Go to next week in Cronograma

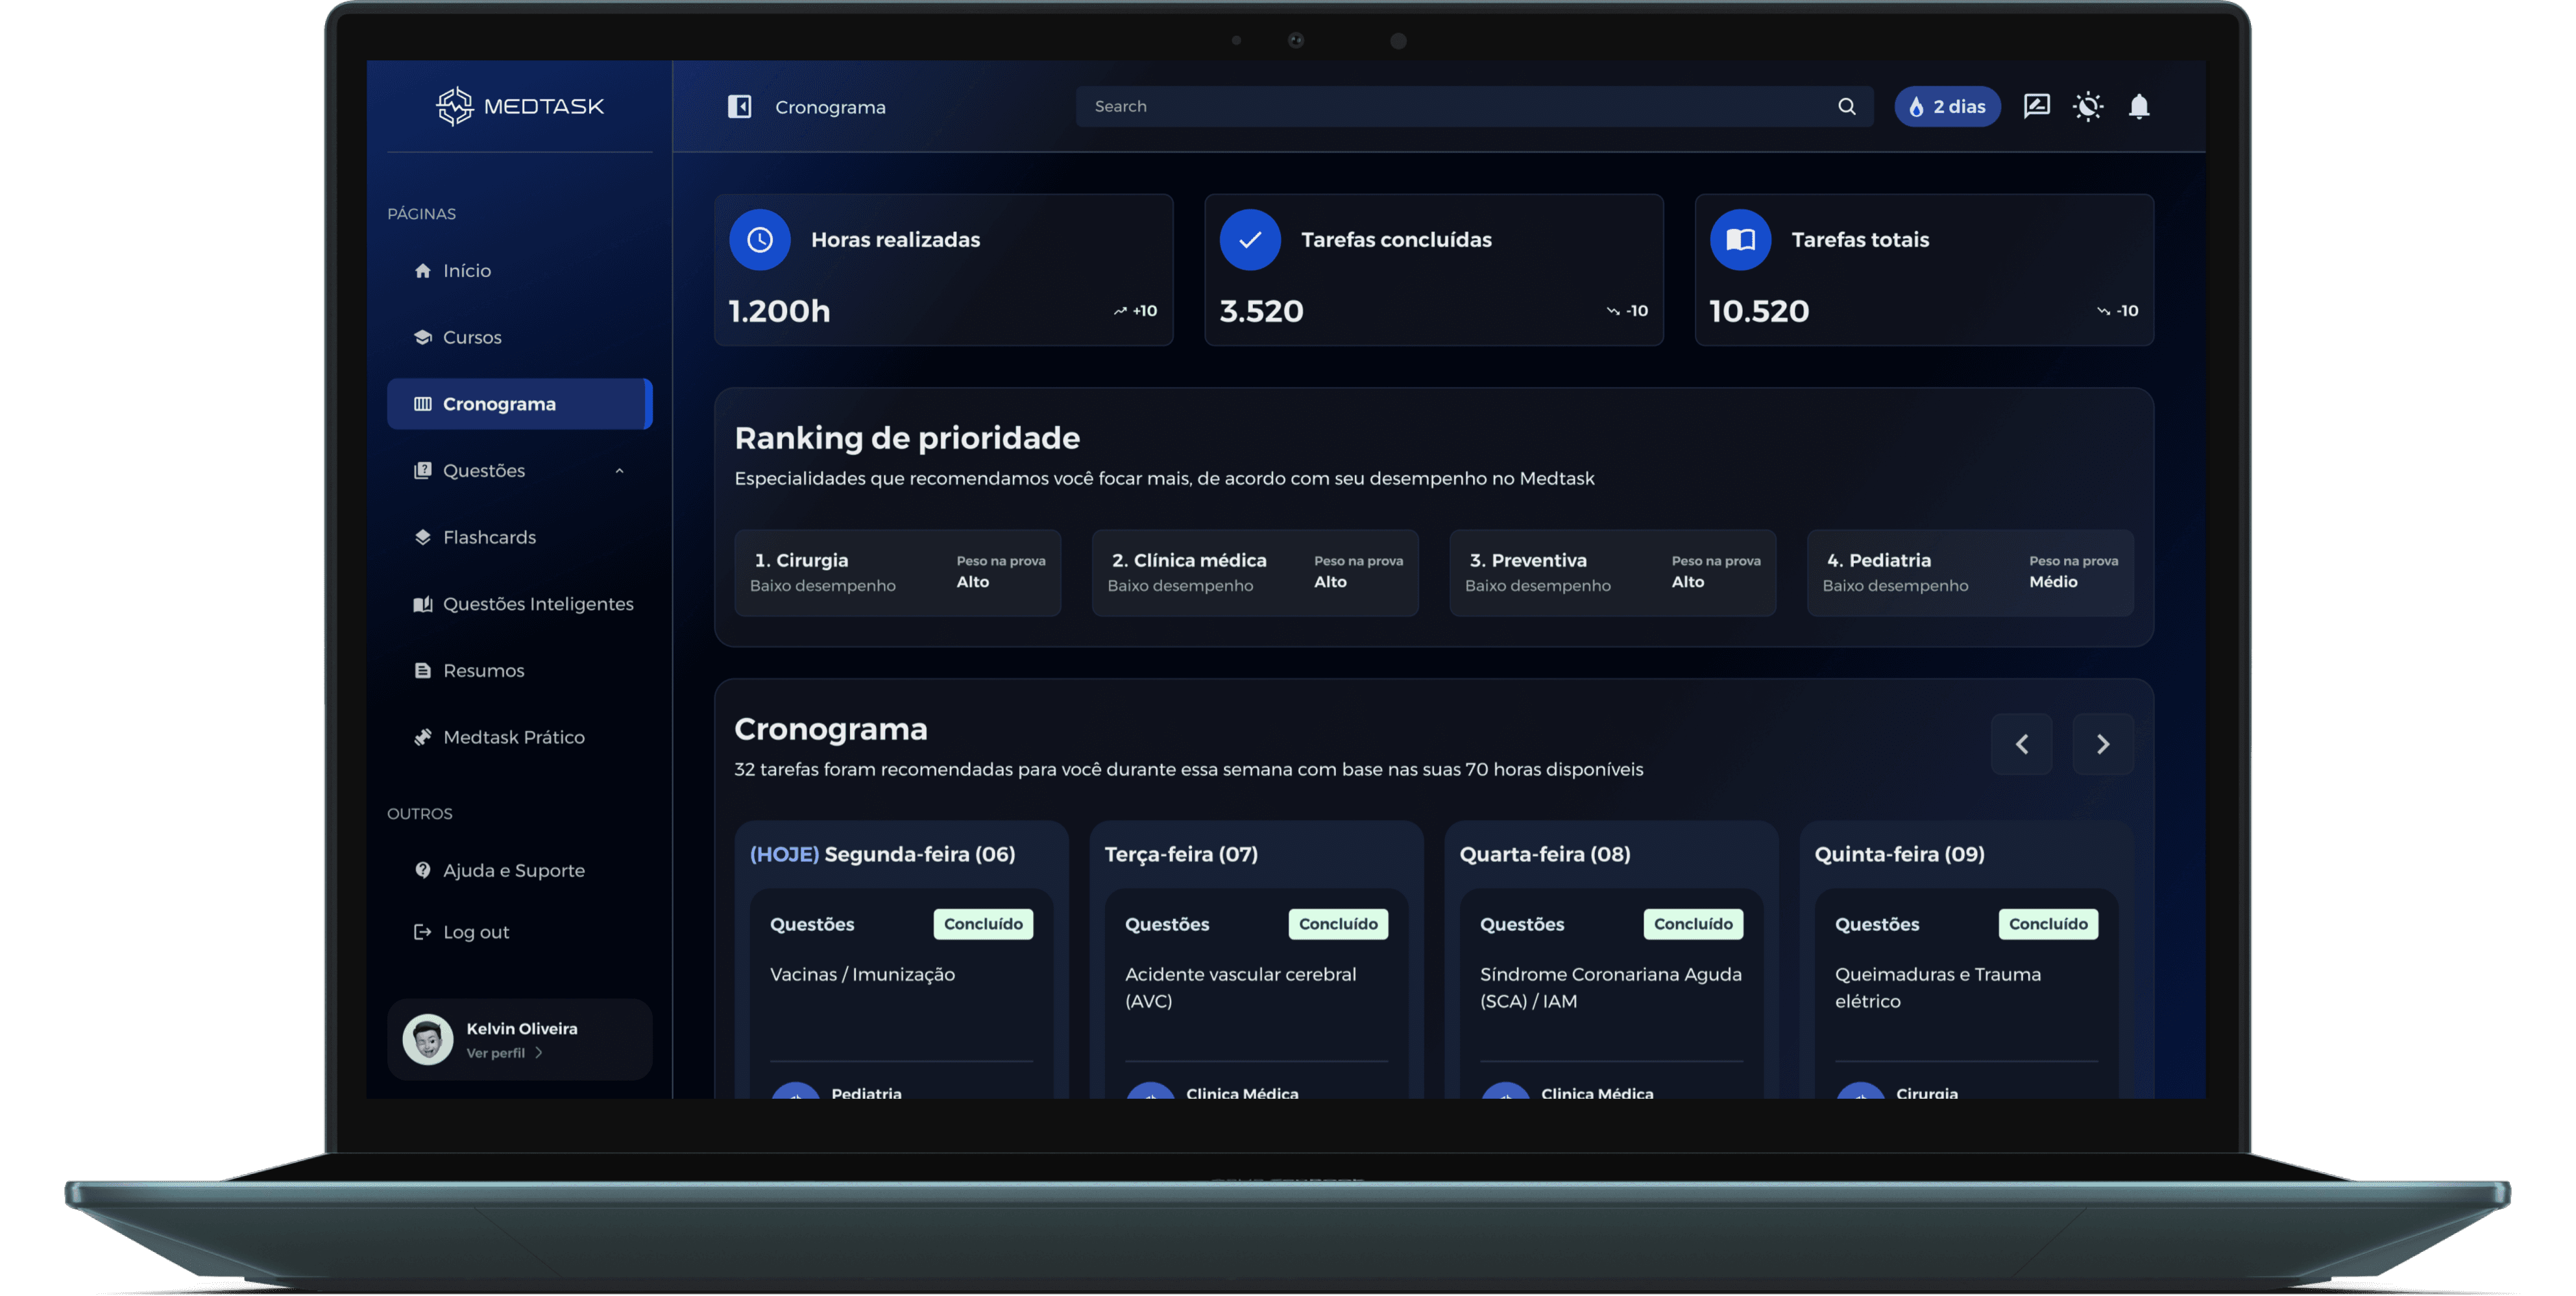2102,744
